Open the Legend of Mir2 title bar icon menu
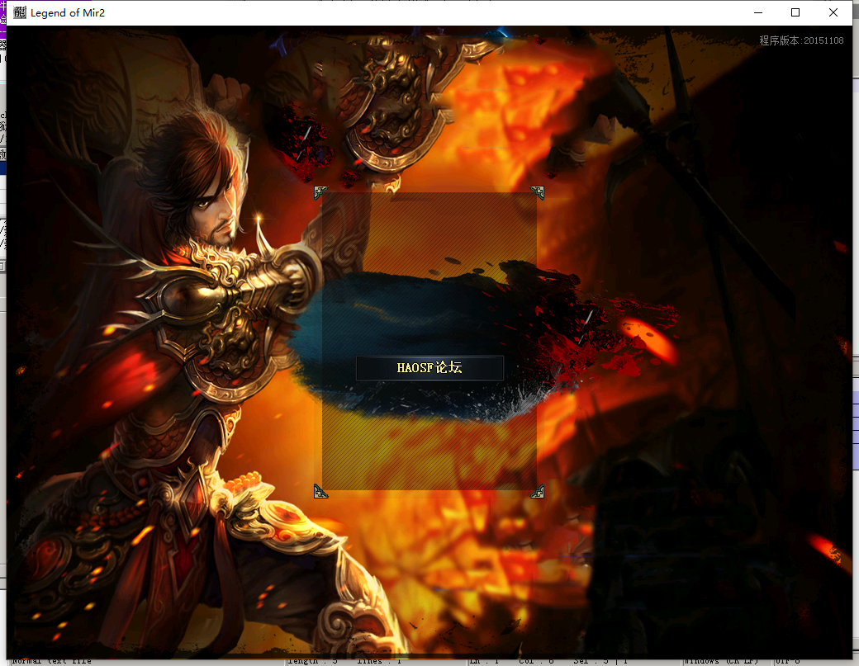 click(20, 12)
